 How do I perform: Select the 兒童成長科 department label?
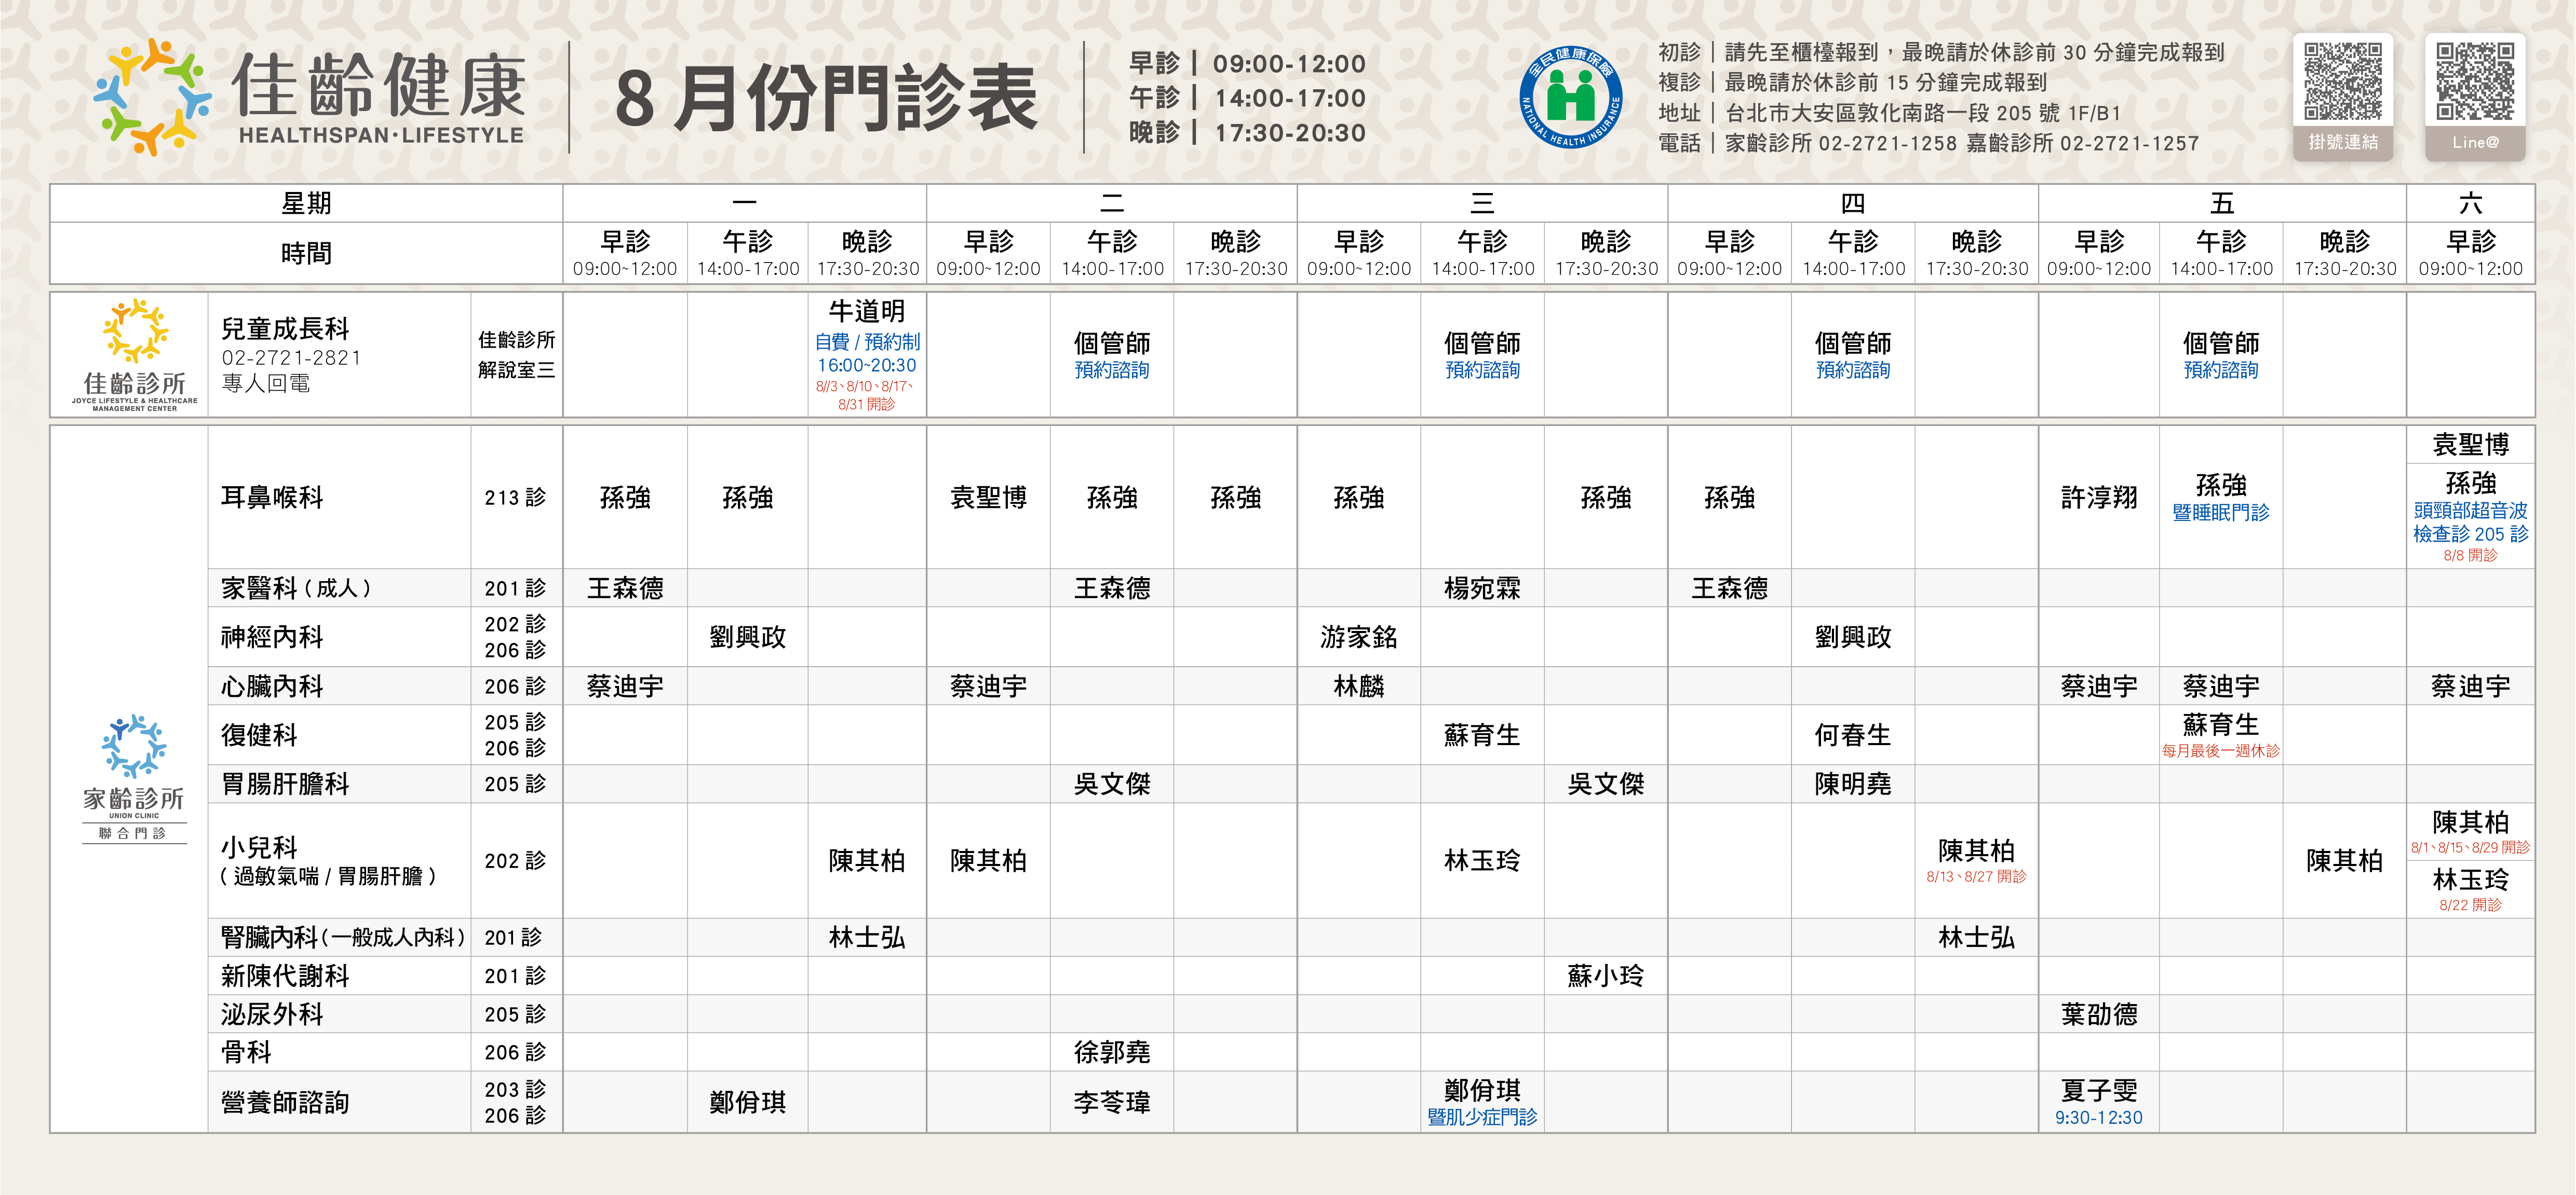(x=285, y=329)
